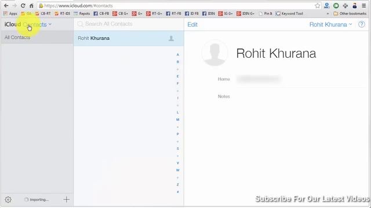Click the Notes field label
This screenshot has height=208, width=371.
224,96
